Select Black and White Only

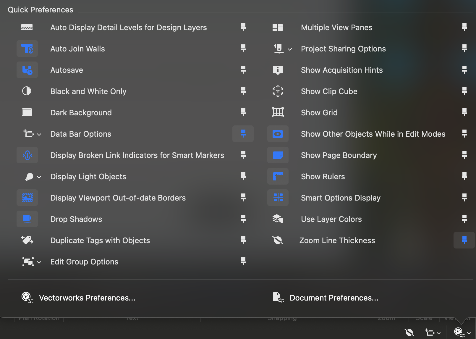pyautogui.click(x=88, y=91)
